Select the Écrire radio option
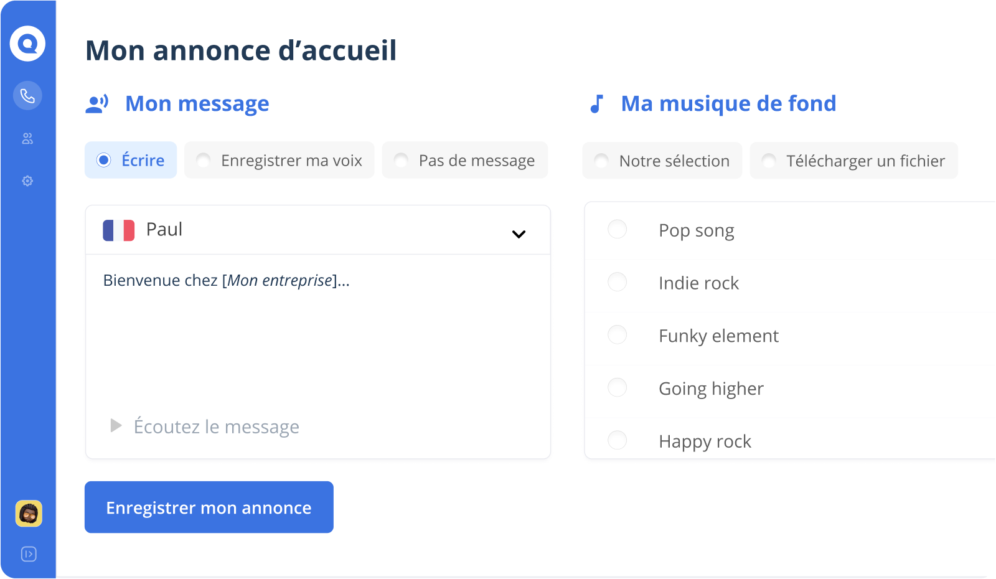Image resolution: width=996 pixels, height=579 pixels. 104,161
